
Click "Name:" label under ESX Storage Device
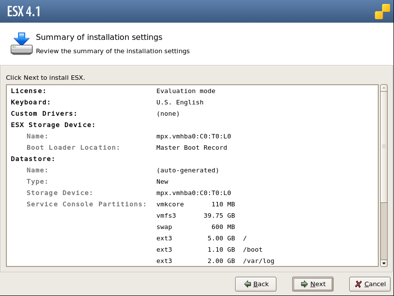point(37,136)
